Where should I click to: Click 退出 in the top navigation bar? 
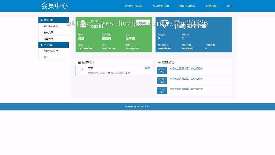coord(229,6)
